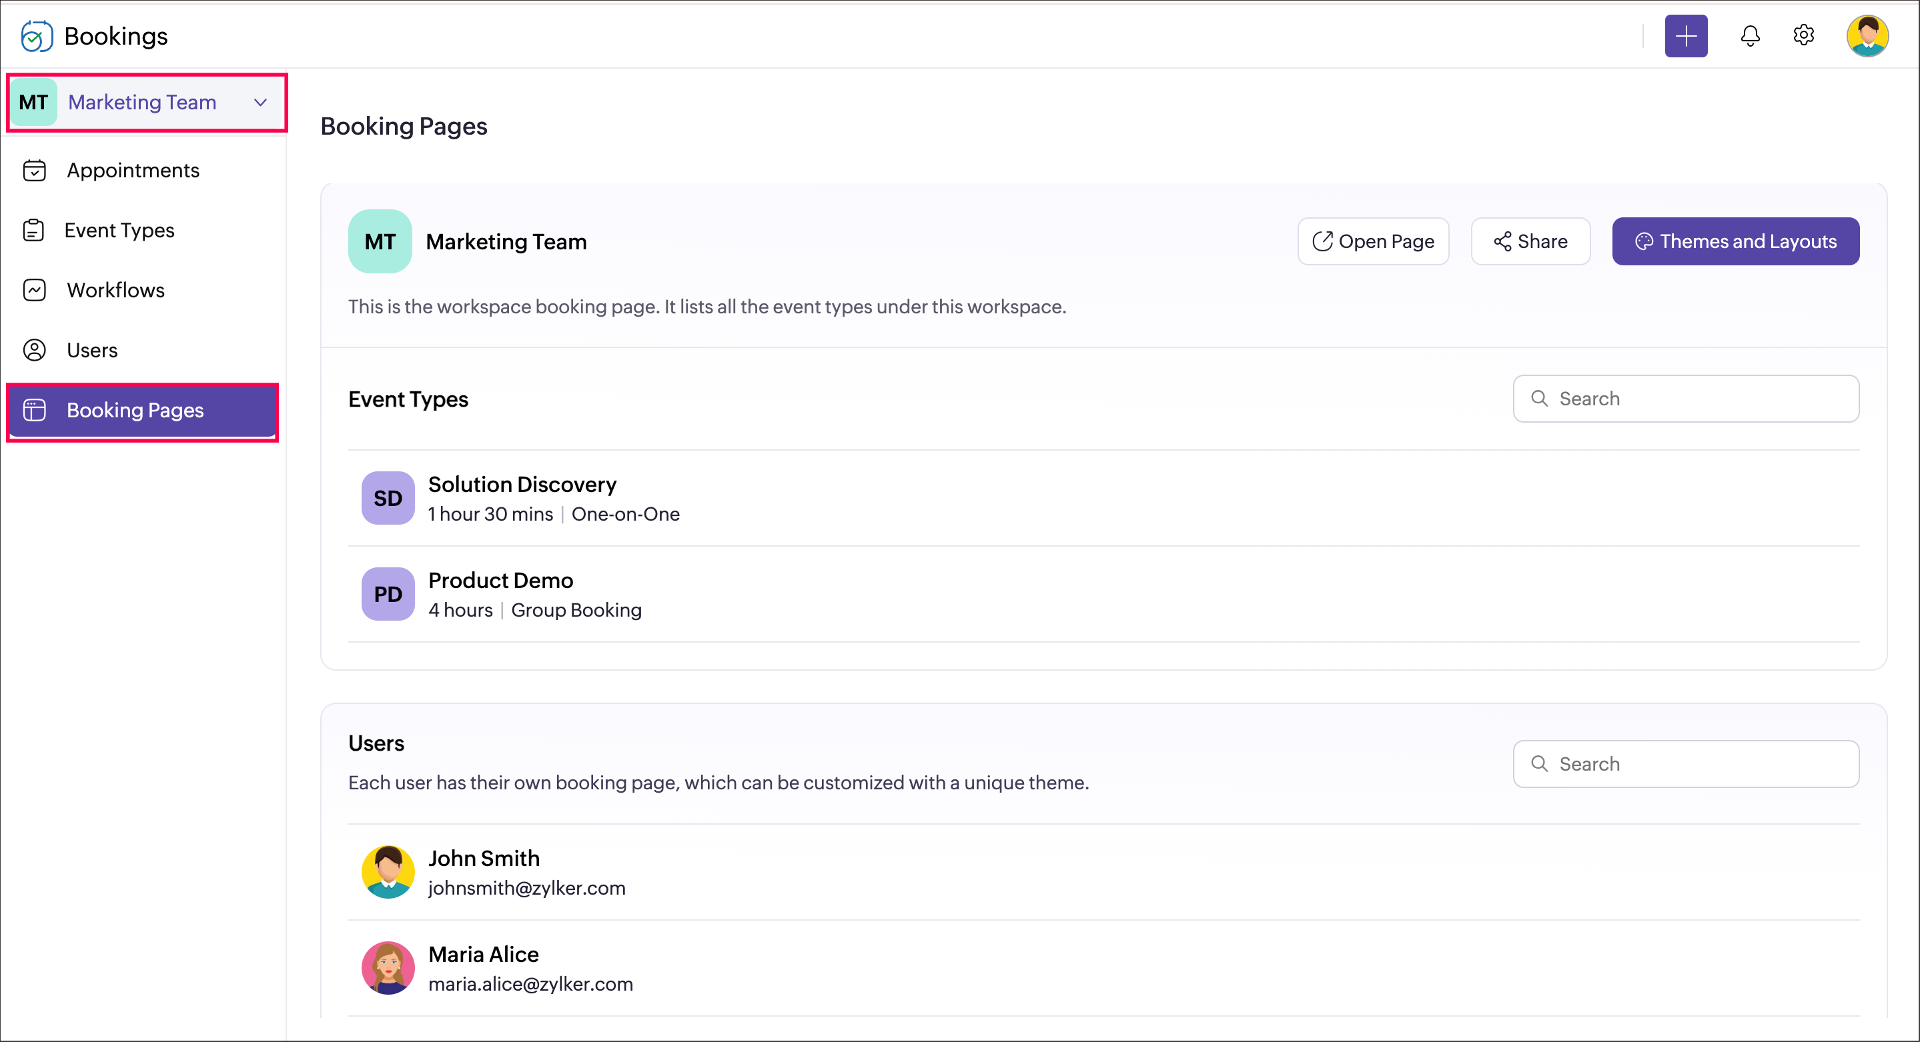Screen dimensions: 1920x1042
Task: Click the PD Product Demo icon
Action: [x=388, y=595]
